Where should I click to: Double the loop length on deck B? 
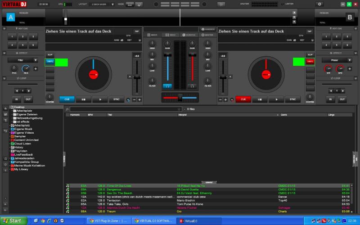pyautogui.click(x=343, y=91)
